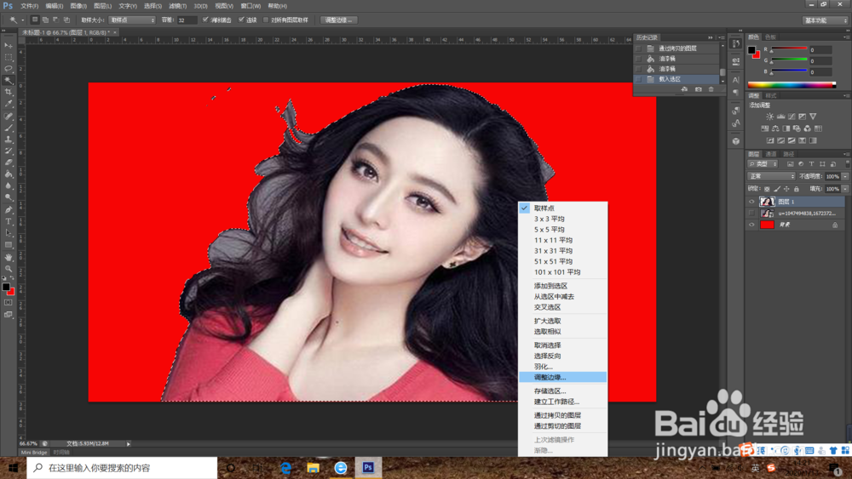852x479 pixels.
Task: Hide 背景 layer visibility eye
Action: [x=751, y=225]
